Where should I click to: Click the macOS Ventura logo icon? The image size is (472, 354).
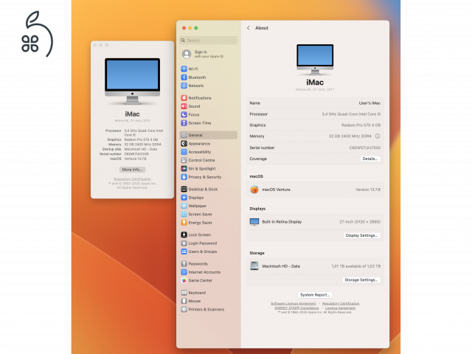point(254,190)
